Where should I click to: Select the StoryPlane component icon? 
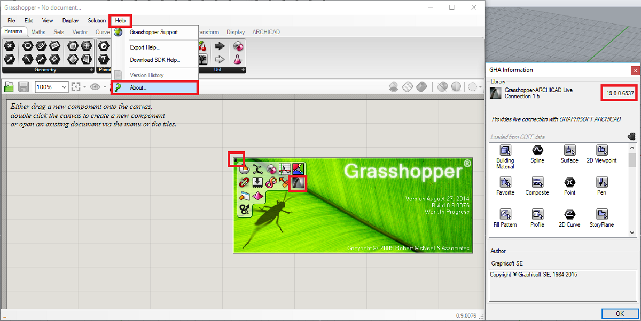pos(601,214)
